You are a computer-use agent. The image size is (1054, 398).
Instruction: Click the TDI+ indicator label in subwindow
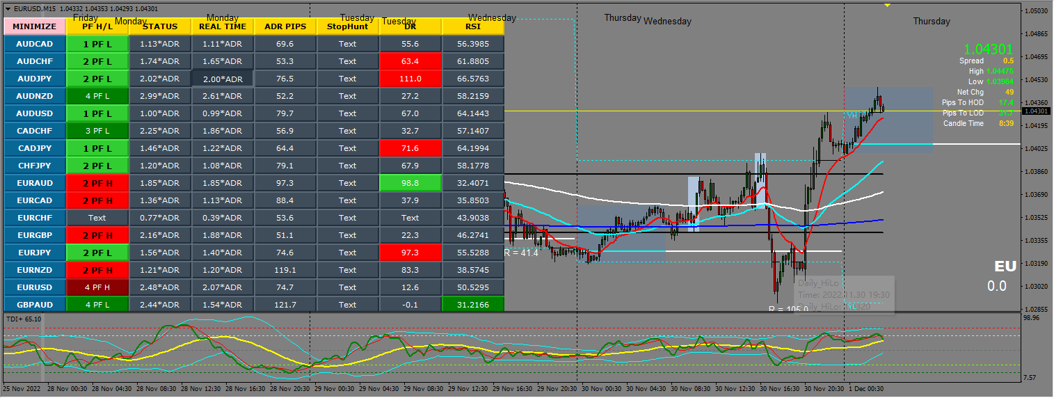pos(24,319)
